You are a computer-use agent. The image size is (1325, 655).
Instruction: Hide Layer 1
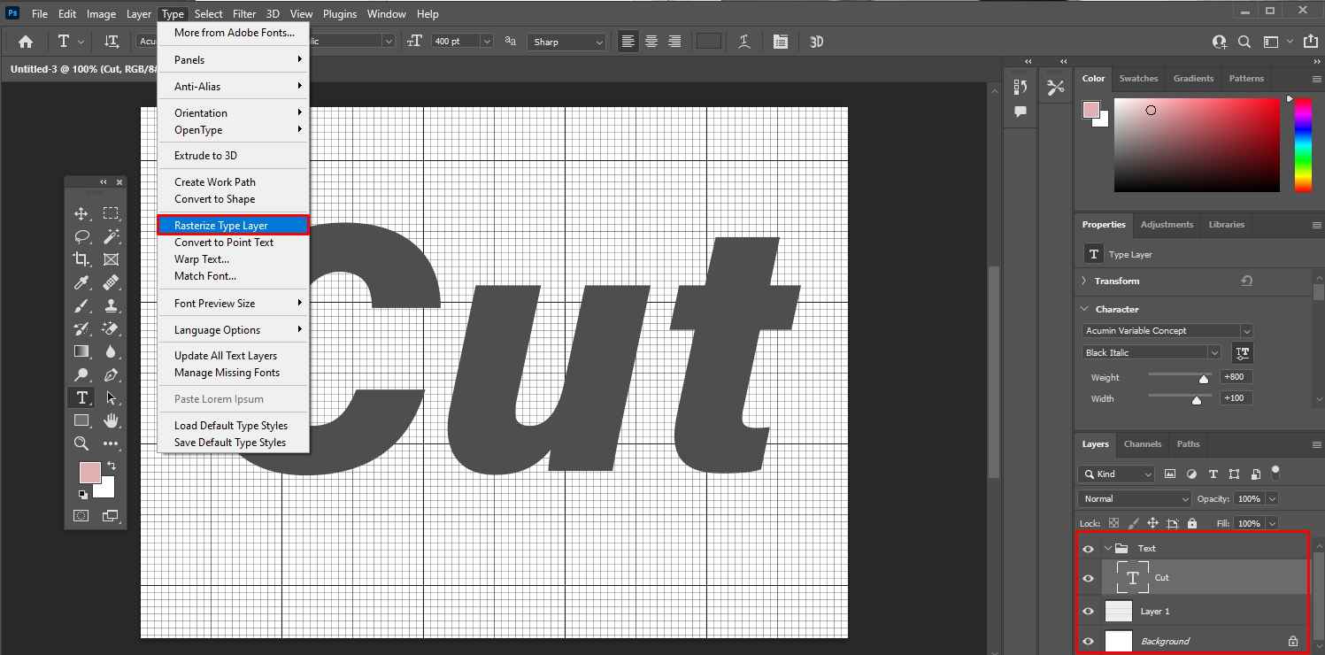1088,611
